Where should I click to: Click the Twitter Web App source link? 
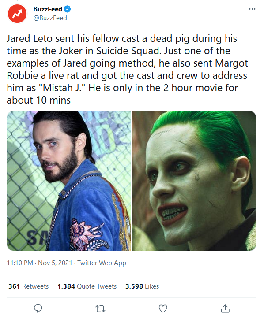(x=102, y=263)
